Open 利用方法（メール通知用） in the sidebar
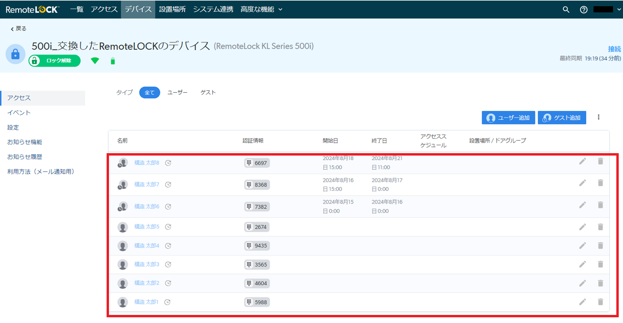The image size is (623, 323). point(41,172)
